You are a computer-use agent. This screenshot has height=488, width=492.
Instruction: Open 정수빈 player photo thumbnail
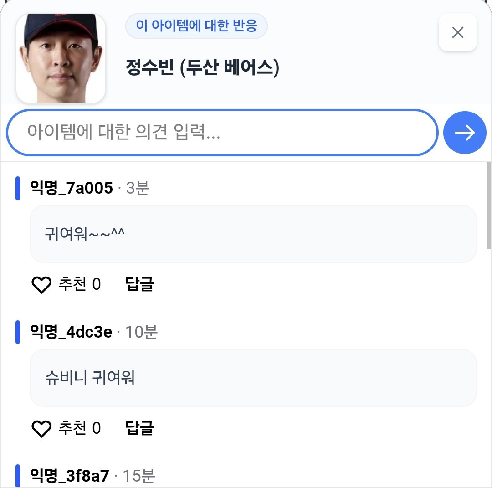(61, 58)
